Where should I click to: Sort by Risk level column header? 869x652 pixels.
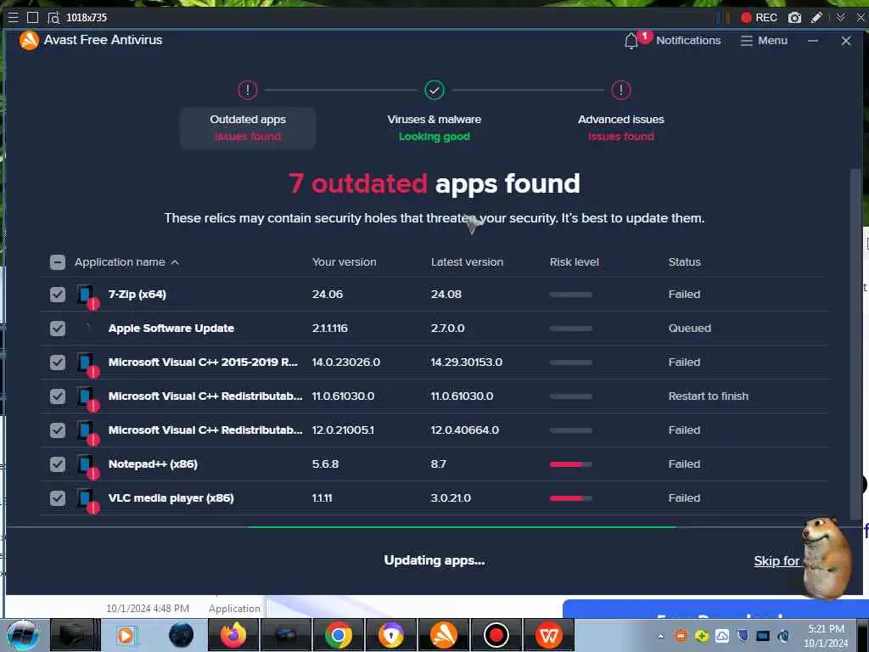coord(575,262)
